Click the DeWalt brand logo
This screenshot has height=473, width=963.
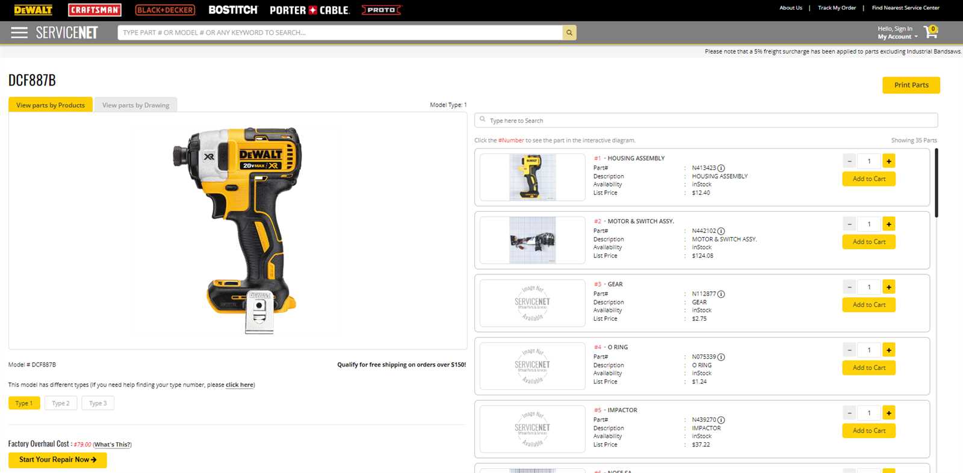pos(33,10)
